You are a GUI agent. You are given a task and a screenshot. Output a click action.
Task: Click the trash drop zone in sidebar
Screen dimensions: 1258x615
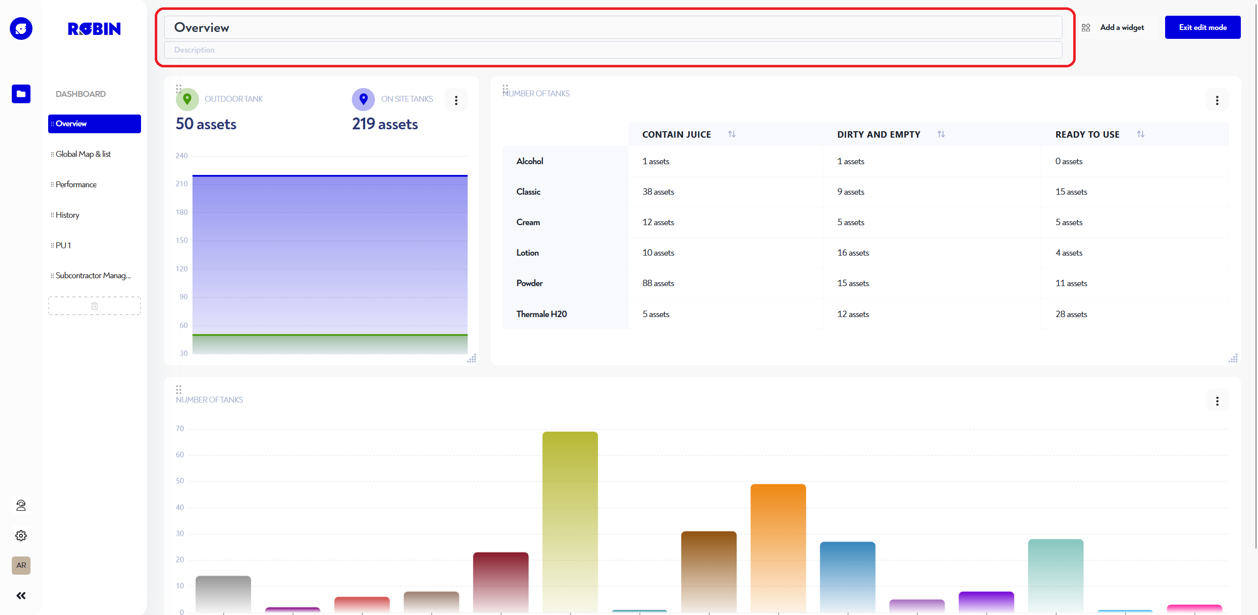pyautogui.click(x=94, y=306)
